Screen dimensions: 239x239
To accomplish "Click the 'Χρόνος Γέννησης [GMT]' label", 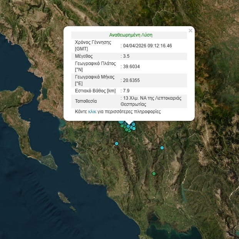I will [x=93, y=45].
